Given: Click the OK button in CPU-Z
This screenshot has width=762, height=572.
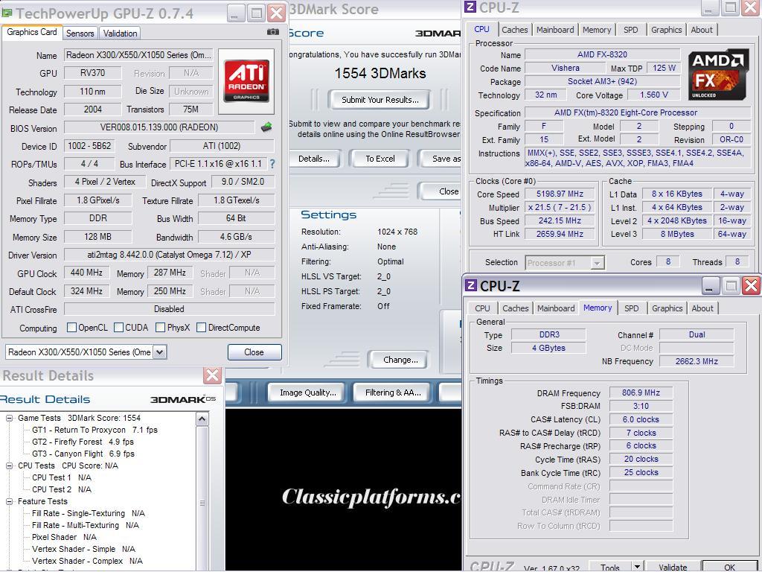Looking at the screenshot, I should pyautogui.click(x=729, y=567).
